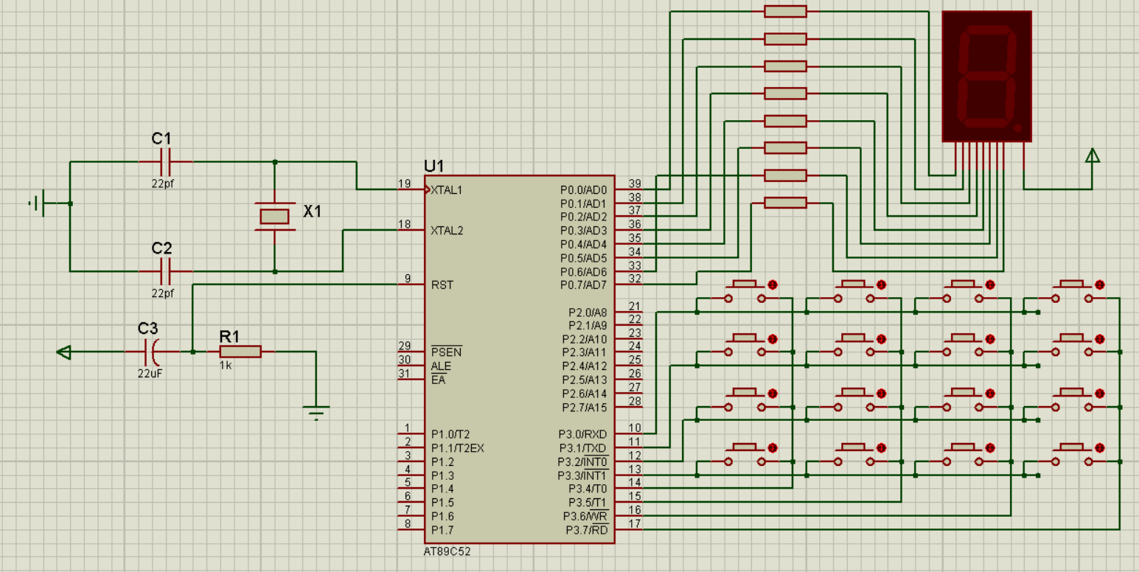Click the ground symbol connected to R1
Screen dimensions: 1139x572
pos(316,411)
